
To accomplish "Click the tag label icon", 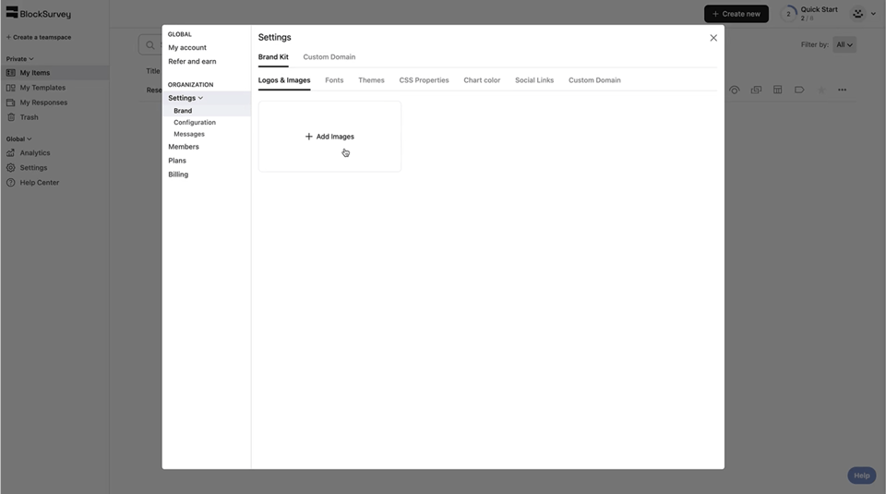I will click(x=799, y=90).
